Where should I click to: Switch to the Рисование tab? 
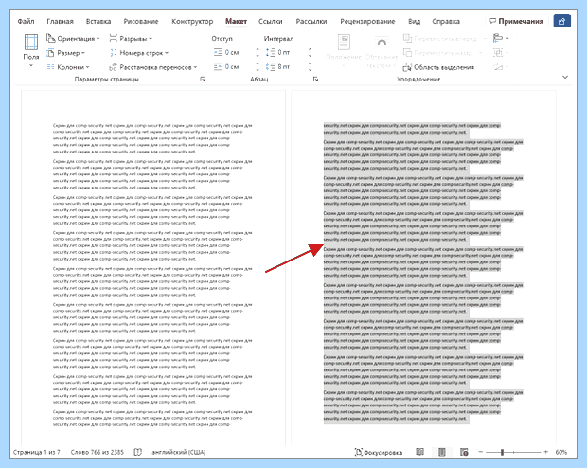tap(141, 21)
